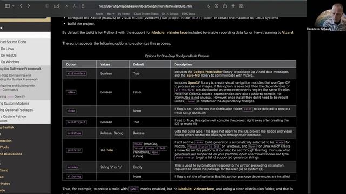Open the Custom Modules sidebar entry
Screen dimensions: 346x194
tap(15, 103)
